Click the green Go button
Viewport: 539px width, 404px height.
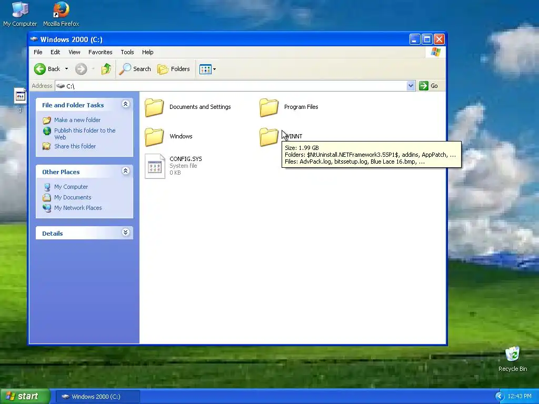point(428,86)
